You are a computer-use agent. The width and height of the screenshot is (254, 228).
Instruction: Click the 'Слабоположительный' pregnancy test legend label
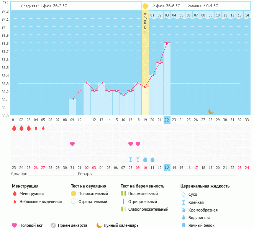coord(148,209)
